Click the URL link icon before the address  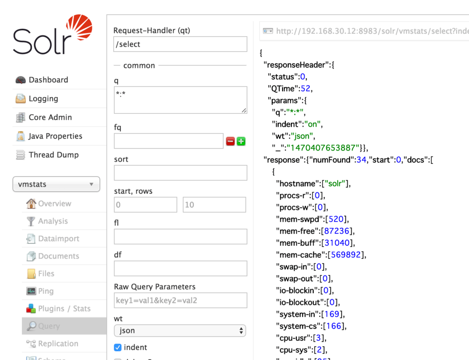coord(267,31)
